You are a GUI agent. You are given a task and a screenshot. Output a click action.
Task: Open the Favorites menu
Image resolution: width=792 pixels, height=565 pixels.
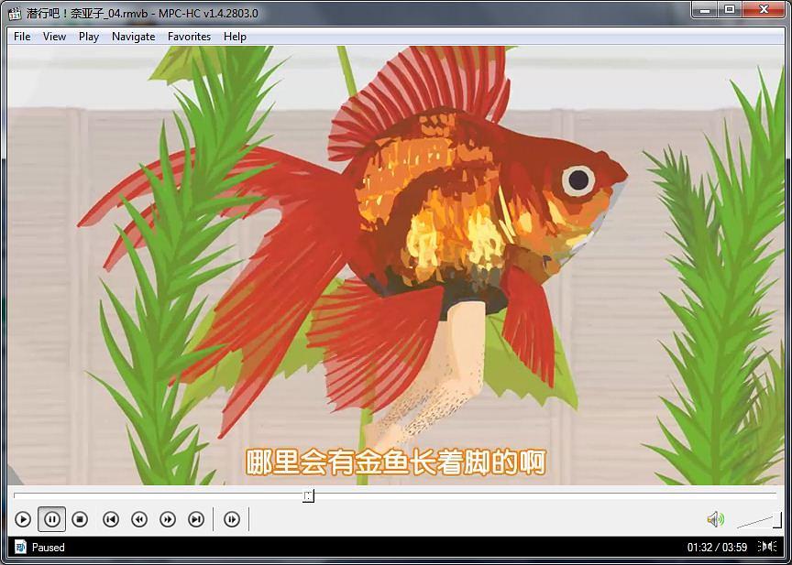[x=189, y=37]
